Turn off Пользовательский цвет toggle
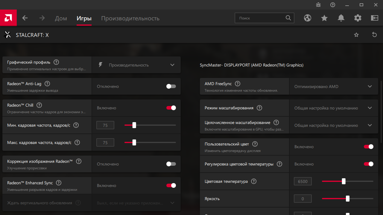 click(x=369, y=147)
